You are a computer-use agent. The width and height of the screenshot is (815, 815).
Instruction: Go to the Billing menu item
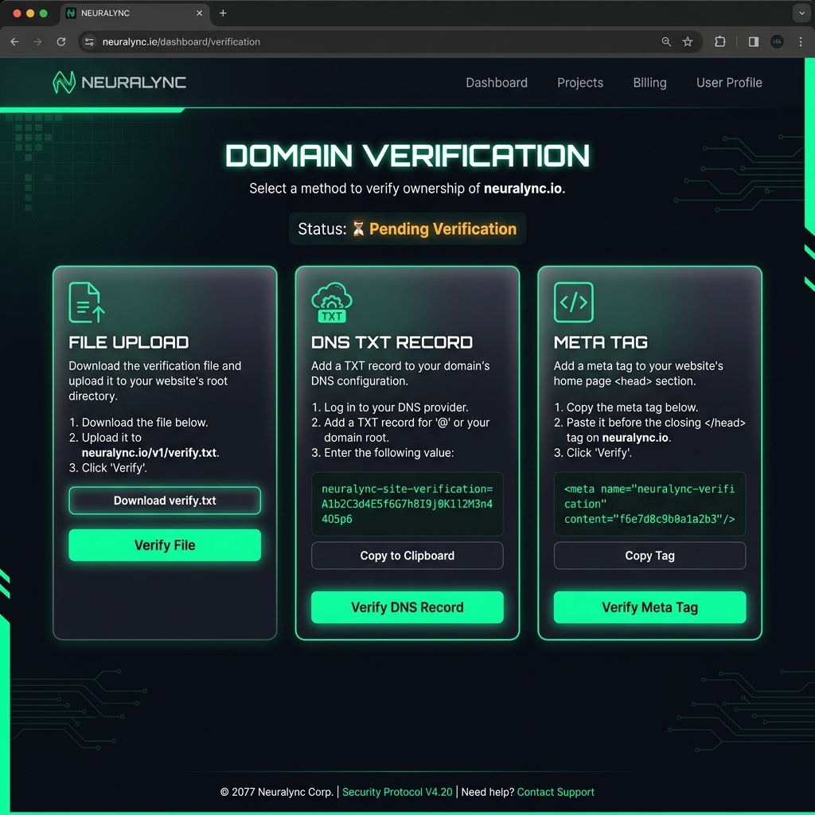coord(649,83)
